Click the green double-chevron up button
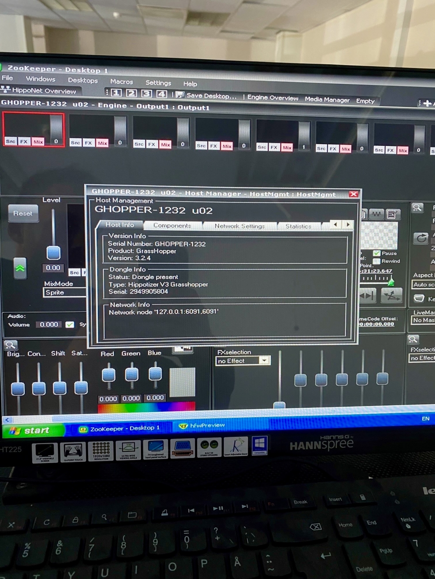435x579 pixels. pos(20,268)
